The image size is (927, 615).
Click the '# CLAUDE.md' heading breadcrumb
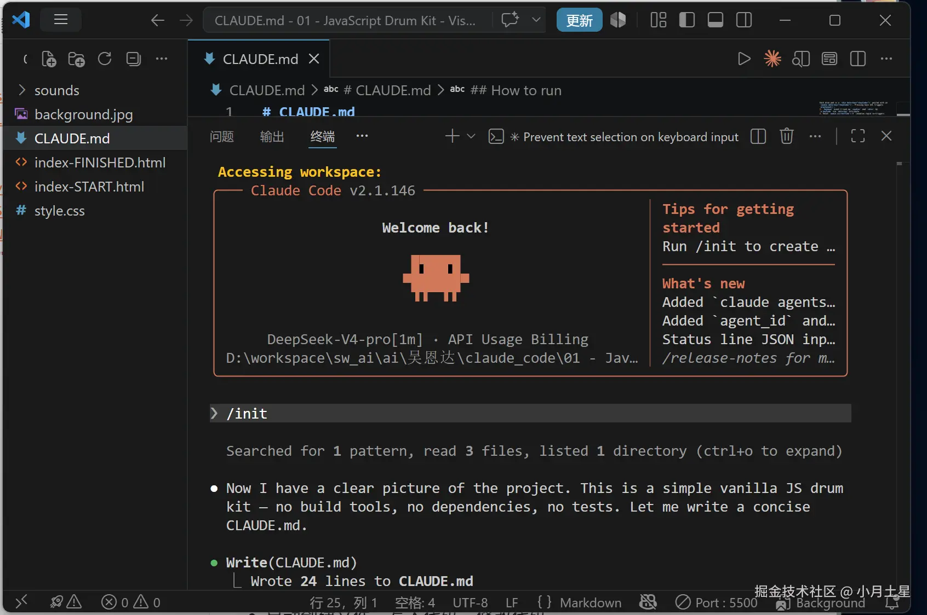pos(377,90)
